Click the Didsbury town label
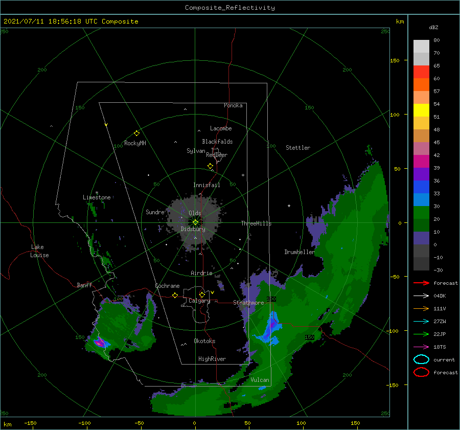The height and width of the screenshot is (430, 460). (193, 229)
